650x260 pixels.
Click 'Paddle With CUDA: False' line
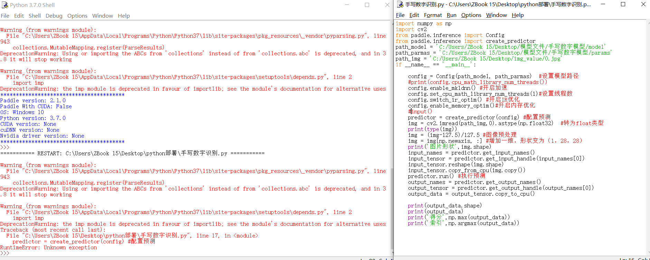coord(36,106)
